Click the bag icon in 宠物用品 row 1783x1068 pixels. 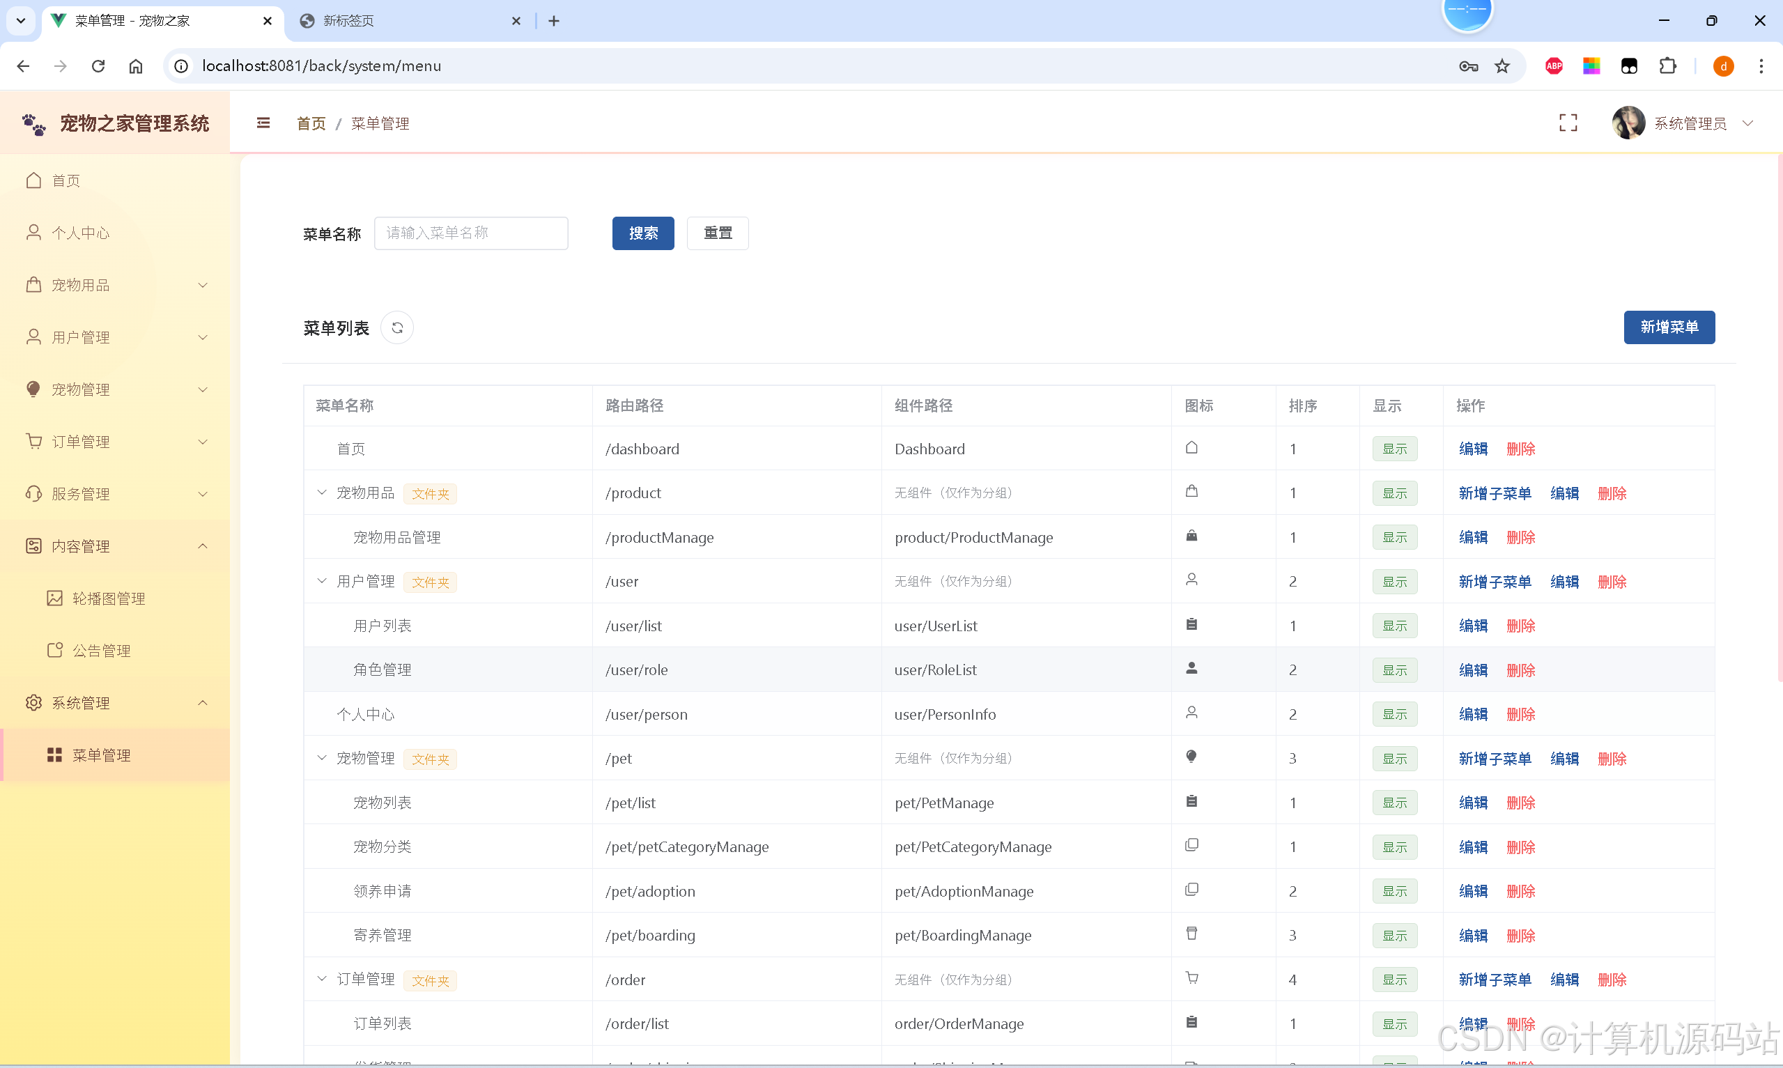1191,492
